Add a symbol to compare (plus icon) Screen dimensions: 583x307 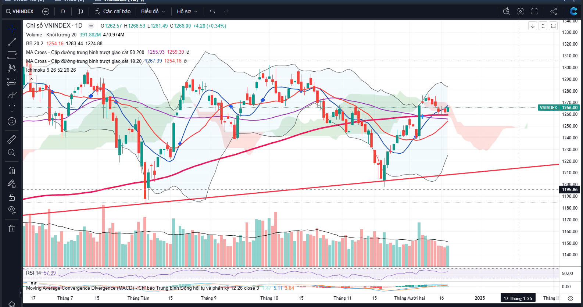click(46, 11)
